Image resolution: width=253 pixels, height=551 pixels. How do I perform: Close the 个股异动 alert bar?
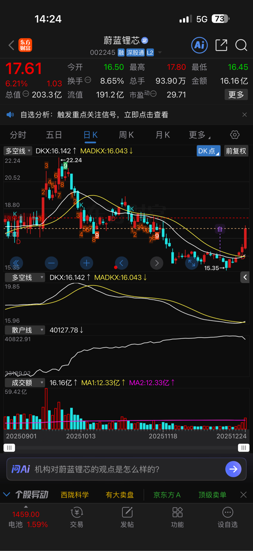coord(243,495)
